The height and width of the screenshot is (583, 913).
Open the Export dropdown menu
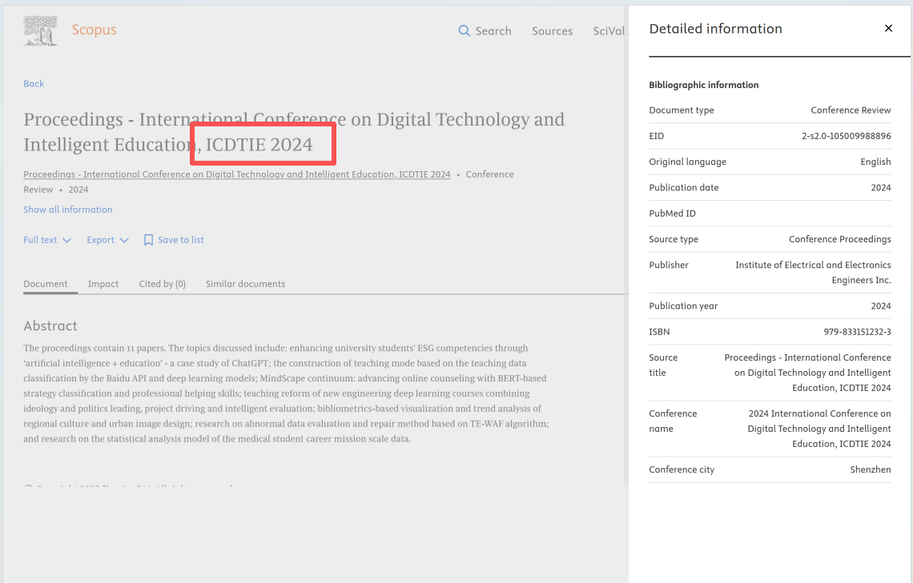107,240
